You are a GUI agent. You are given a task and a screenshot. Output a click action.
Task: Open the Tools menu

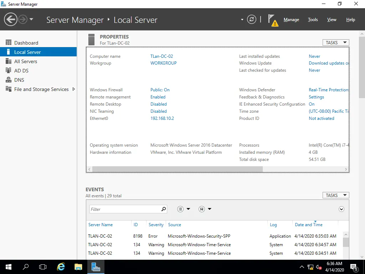[313, 20]
